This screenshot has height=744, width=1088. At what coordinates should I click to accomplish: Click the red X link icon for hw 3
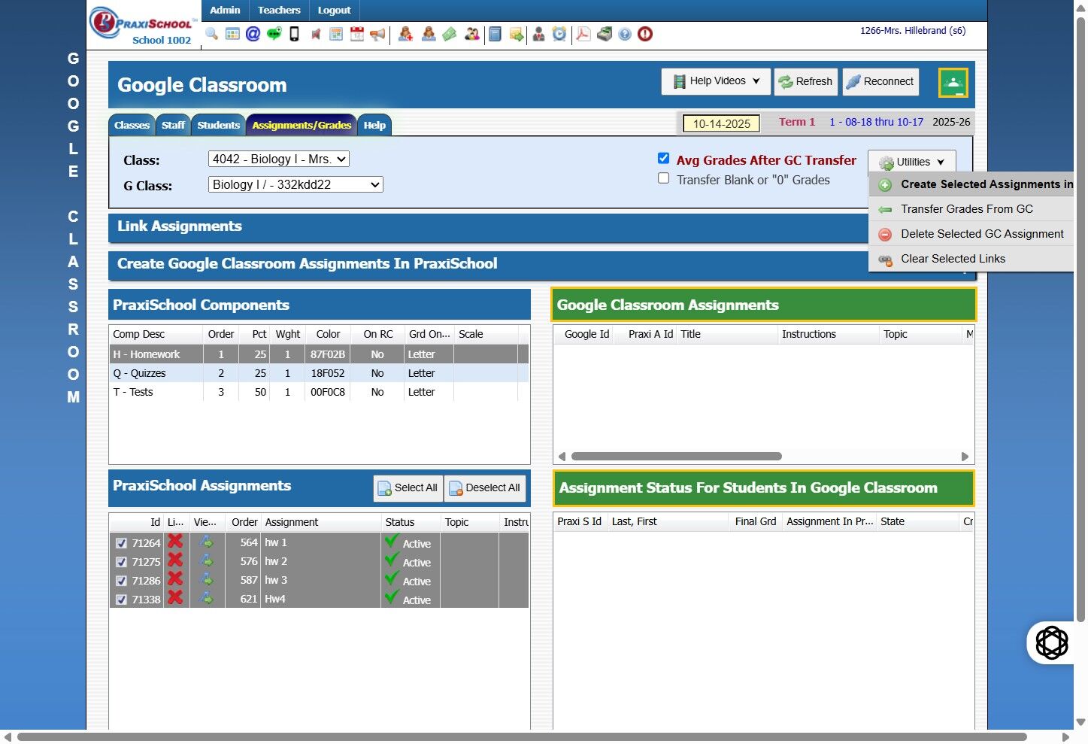point(175,579)
